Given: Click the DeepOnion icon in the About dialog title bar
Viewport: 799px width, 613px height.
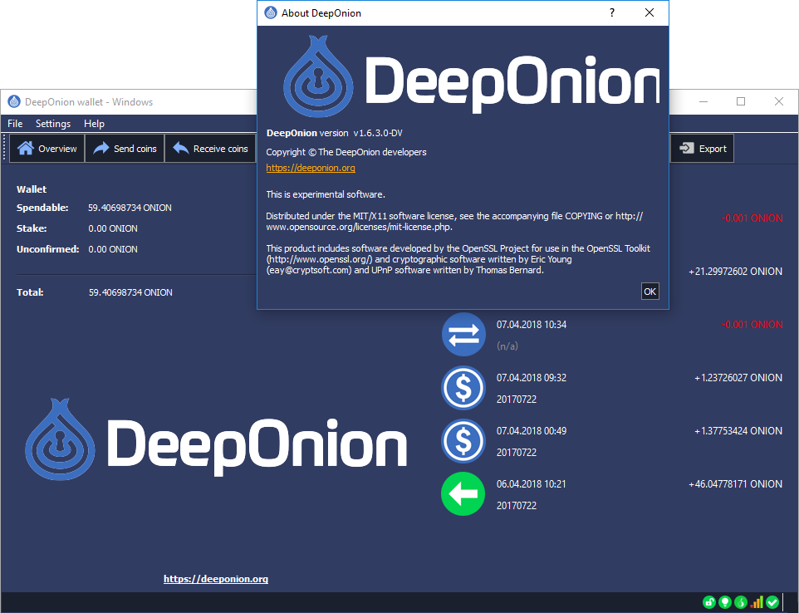Looking at the screenshot, I should (x=271, y=12).
